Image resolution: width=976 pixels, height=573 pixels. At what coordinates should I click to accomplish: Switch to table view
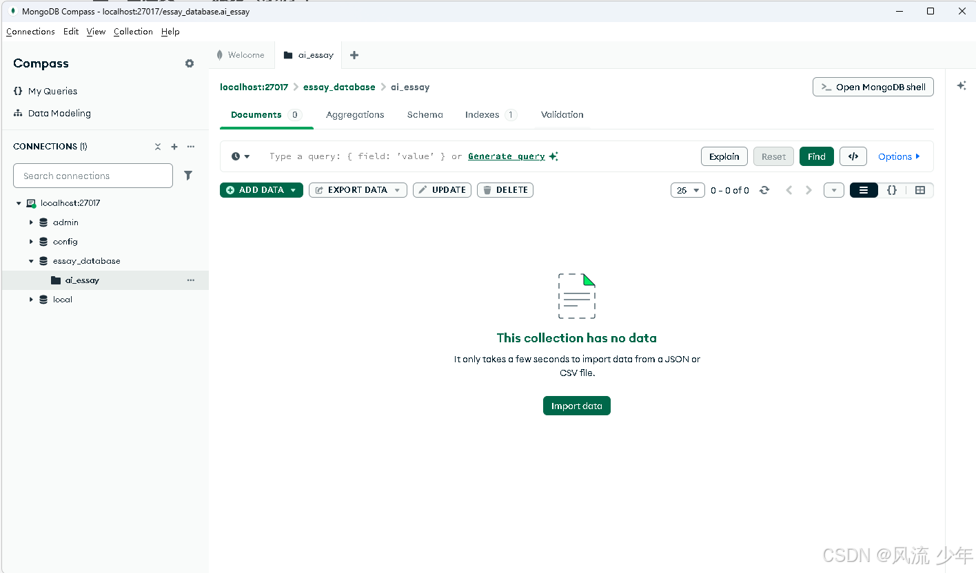click(x=919, y=190)
